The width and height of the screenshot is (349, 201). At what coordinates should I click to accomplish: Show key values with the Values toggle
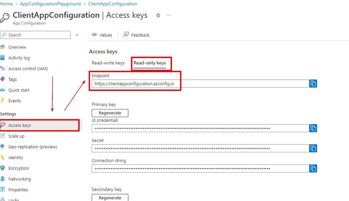tap(102, 35)
